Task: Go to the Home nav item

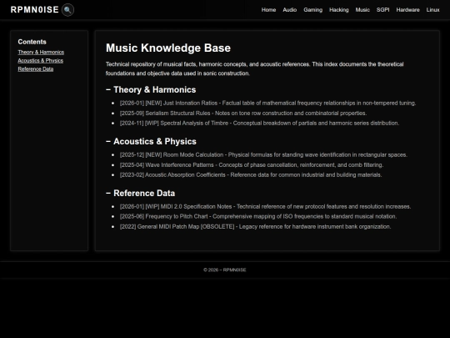Action: pos(268,10)
